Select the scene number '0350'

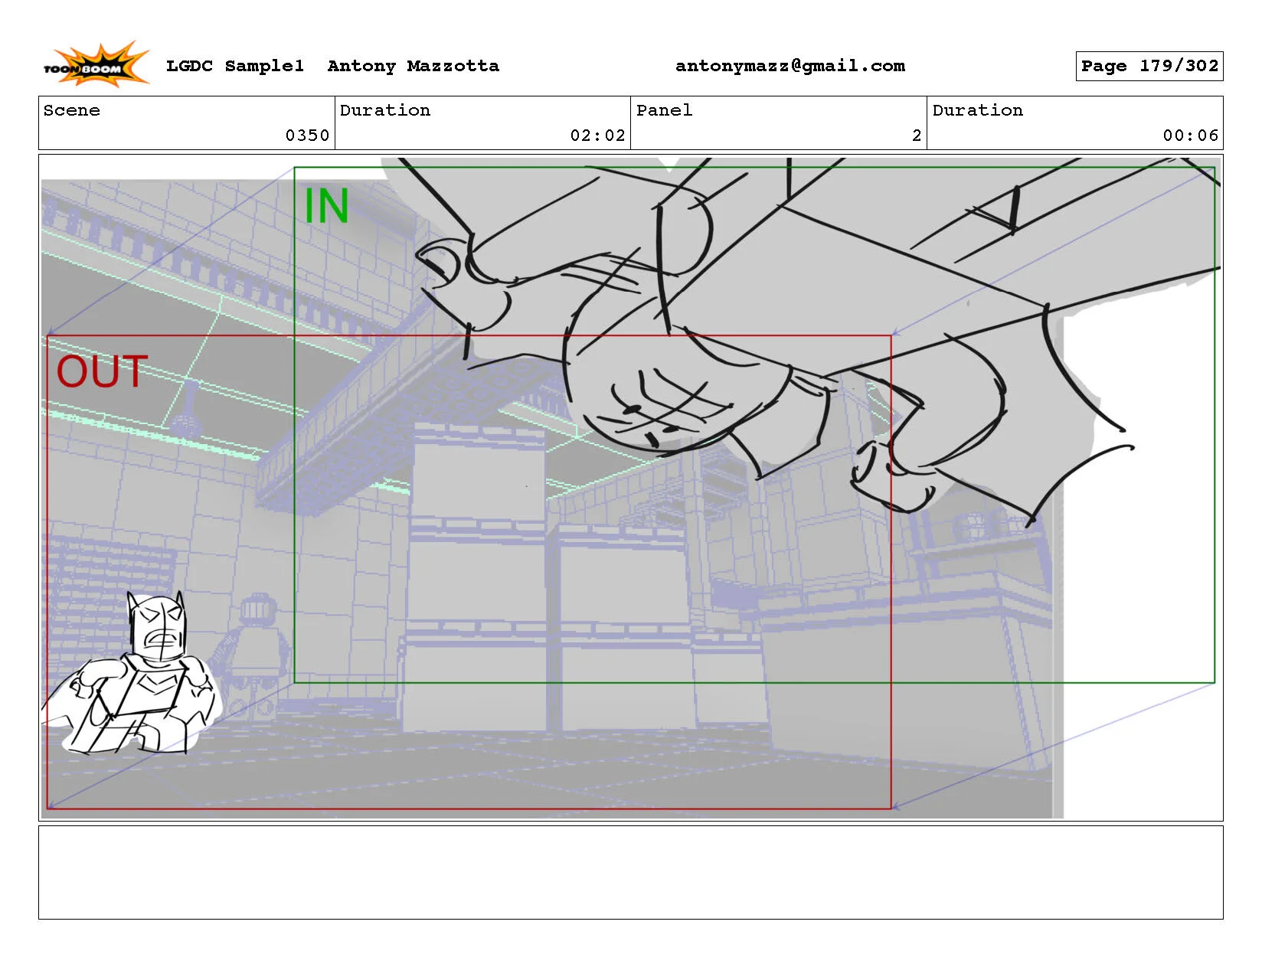307,136
